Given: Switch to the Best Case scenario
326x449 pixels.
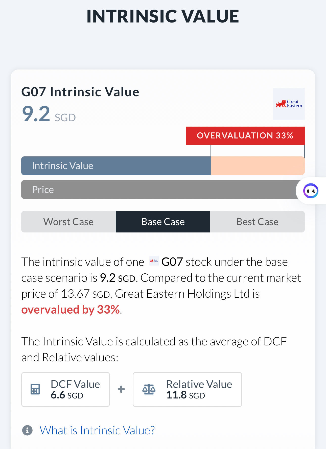Looking at the screenshot, I should tap(257, 222).
